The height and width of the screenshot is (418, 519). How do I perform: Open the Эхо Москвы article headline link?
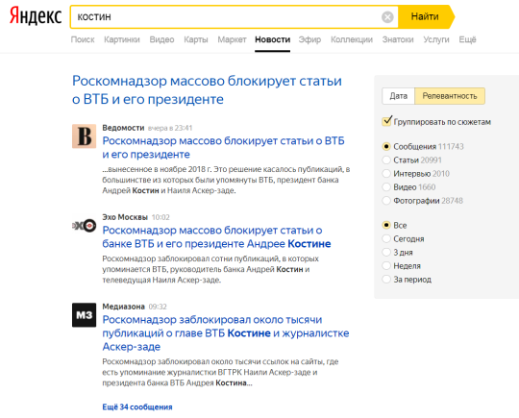216,237
